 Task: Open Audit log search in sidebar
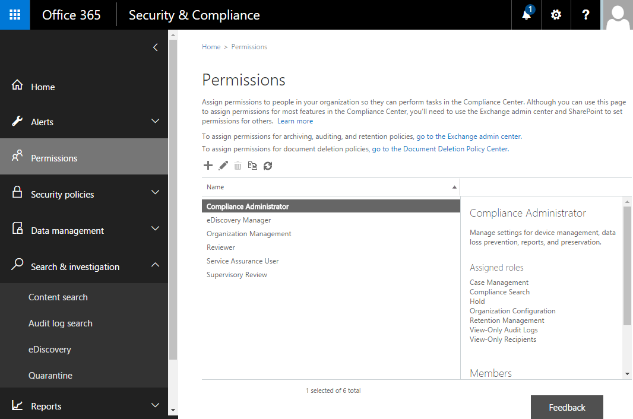[61, 323]
